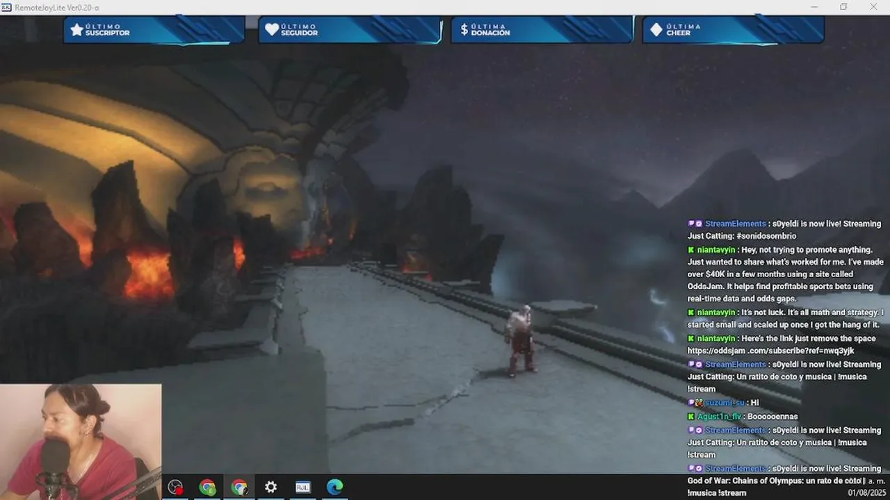Image resolution: width=890 pixels, height=500 pixels.
Task: Click Kratos character in the game view
Action: point(519,342)
